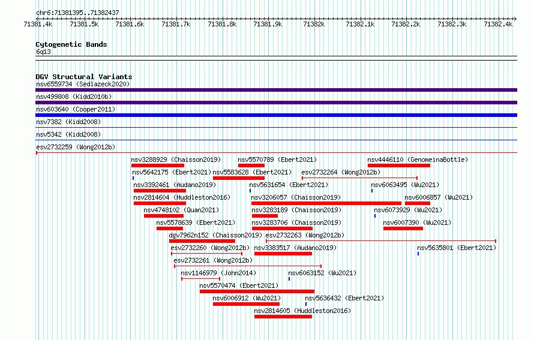Image resolution: width=534 pixels, height=340 pixels.
Task: Click the long red bar under nsv5570474
Action: pos(257,291)
